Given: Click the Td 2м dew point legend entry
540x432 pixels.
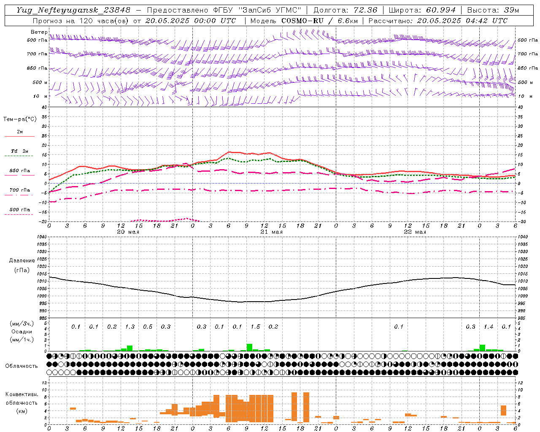Looking at the screenshot, I should [x=20, y=151].
